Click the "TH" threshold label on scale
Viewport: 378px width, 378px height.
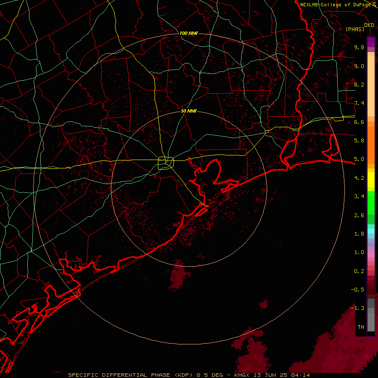point(361,327)
